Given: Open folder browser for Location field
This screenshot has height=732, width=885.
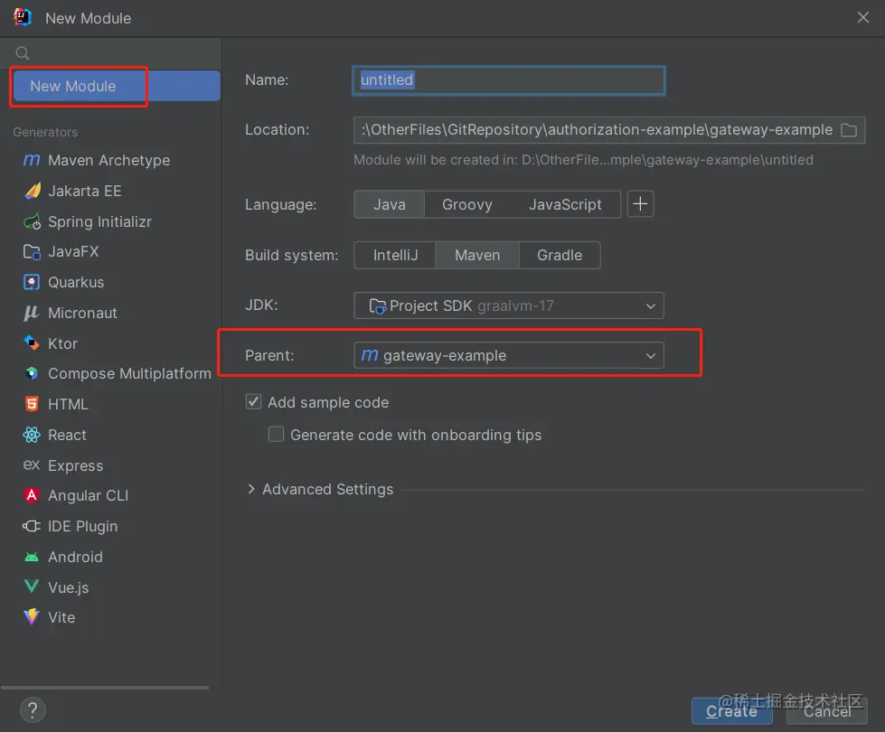Looking at the screenshot, I should tap(848, 130).
